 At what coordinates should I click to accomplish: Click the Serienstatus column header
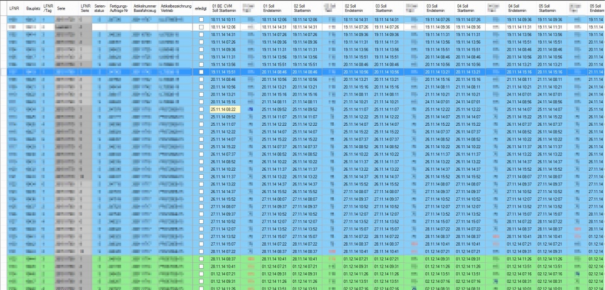click(x=100, y=8)
